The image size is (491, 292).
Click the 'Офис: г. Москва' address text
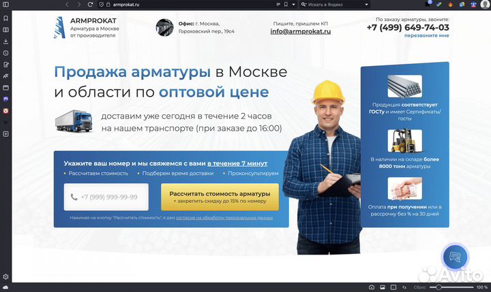[199, 24]
